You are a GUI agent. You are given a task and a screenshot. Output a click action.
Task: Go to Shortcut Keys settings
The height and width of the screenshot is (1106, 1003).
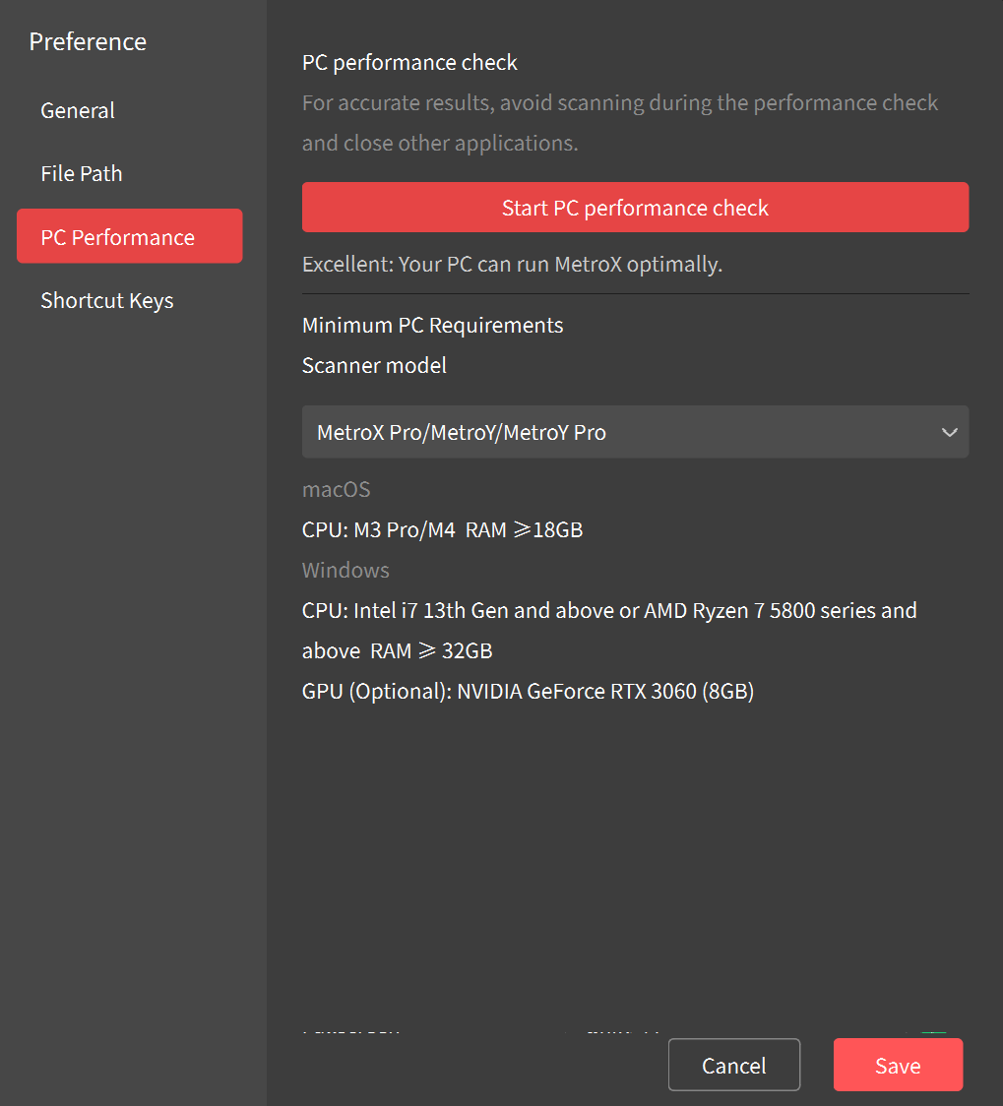pyautogui.click(x=107, y=301)
